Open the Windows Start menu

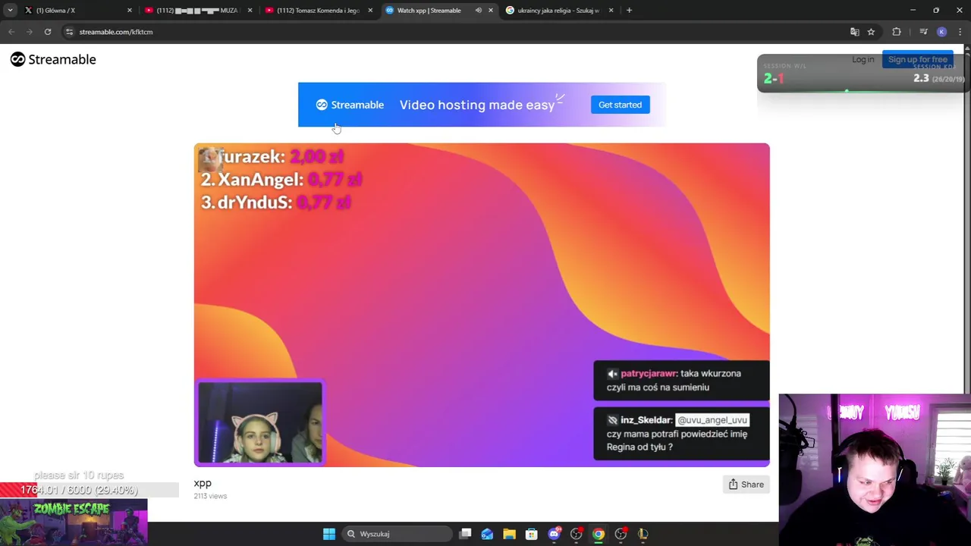(x=329, y=534)
